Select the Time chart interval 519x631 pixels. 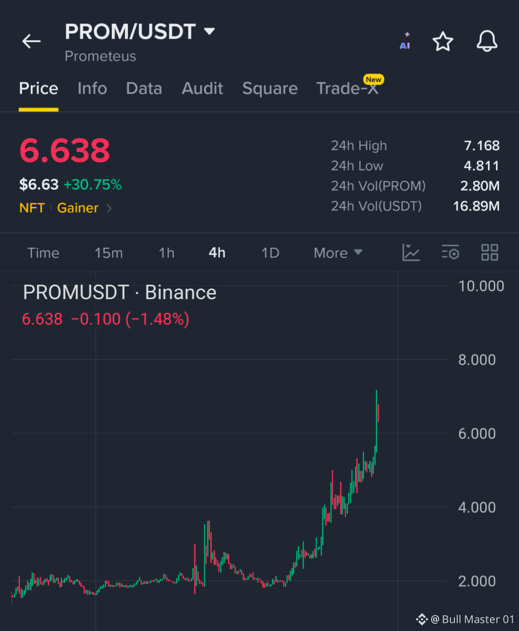pos(43,253)
